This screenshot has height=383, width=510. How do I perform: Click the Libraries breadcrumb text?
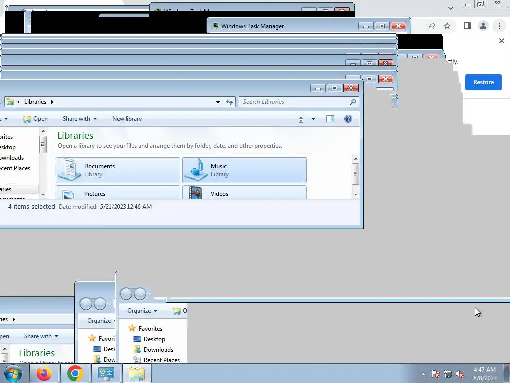(35, 102)
